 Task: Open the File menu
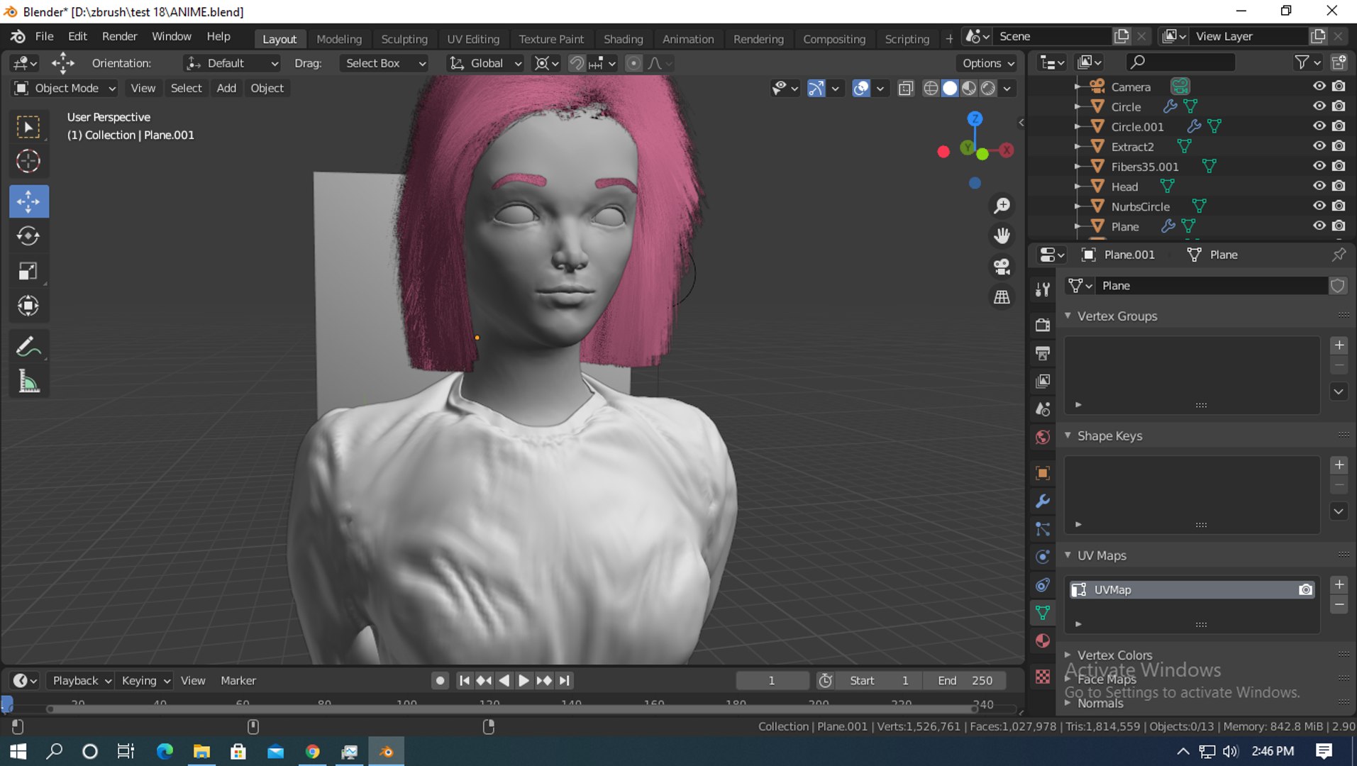click(x=44, y=36)
